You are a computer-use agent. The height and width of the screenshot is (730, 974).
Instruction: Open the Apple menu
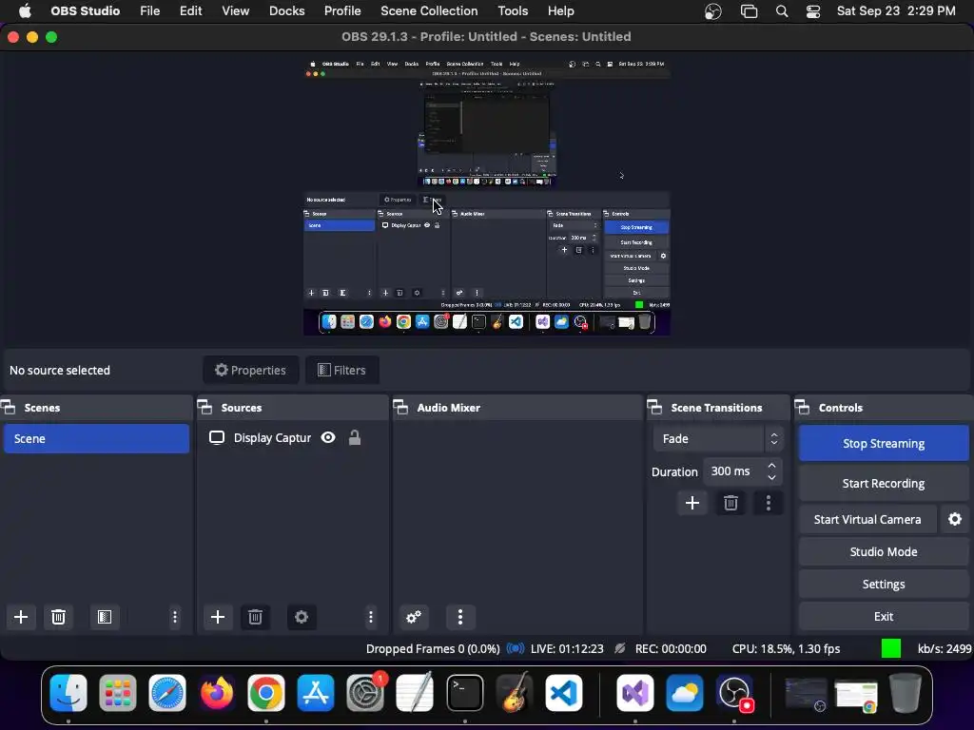coord(25,11)
